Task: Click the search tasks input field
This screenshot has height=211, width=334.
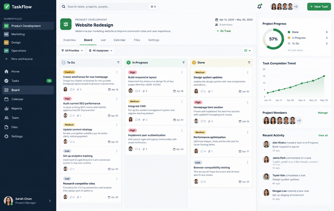Action: point(109,7)
